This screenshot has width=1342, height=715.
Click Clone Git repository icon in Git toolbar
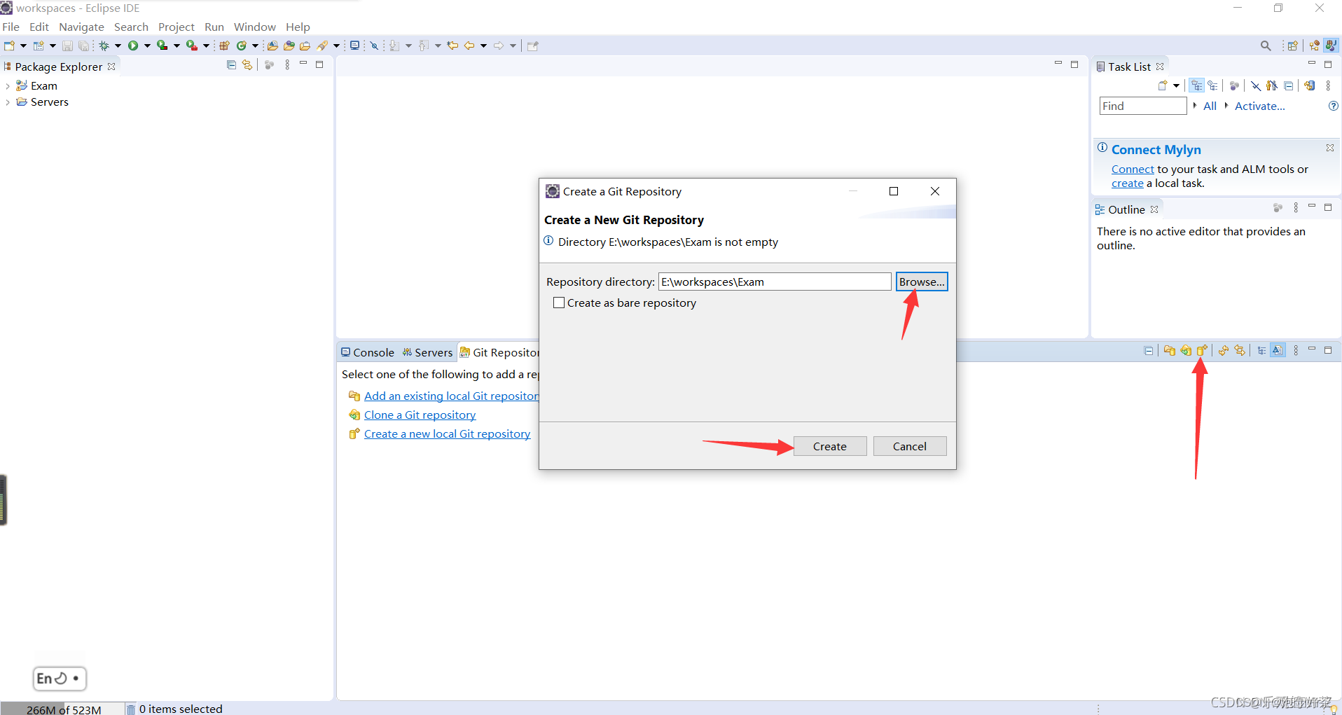[1186, 350]
